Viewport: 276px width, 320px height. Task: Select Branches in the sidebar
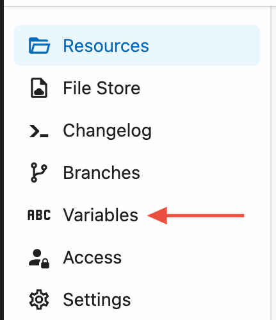click(x=102, y=173)
